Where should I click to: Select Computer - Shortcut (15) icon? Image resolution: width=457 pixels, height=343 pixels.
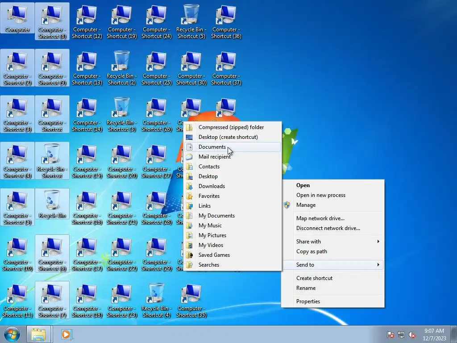tap(87, 160)
